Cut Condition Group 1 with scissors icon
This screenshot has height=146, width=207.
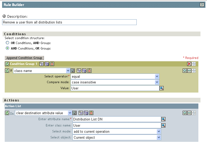pos(42,64)
